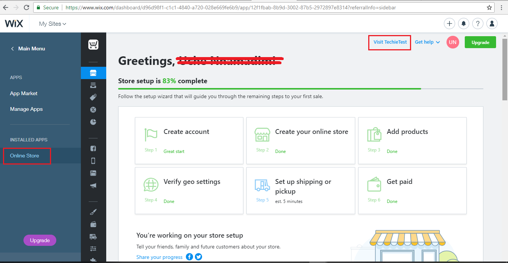Bookmark this page with star icon

[489, 7]
